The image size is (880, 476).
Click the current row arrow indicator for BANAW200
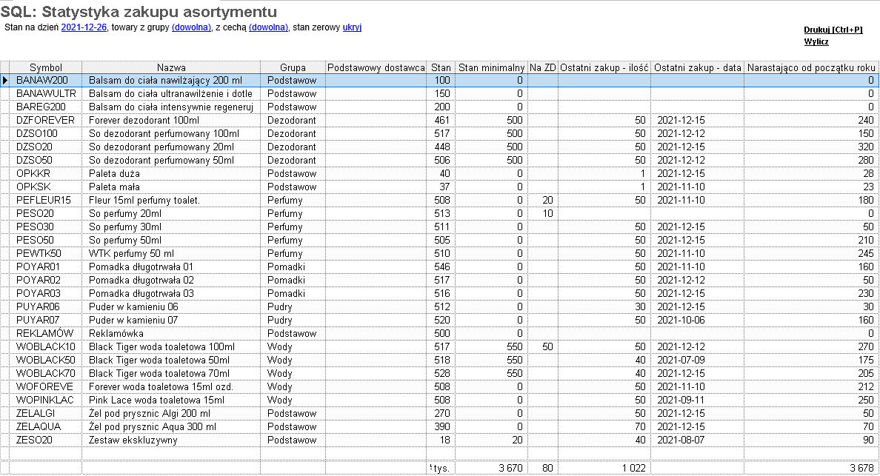click(x=5, y=80)
